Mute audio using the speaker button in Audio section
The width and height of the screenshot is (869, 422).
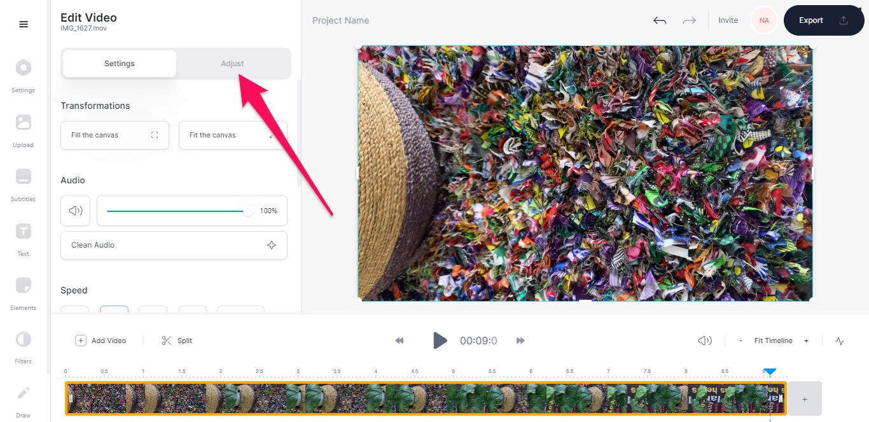click(x=76, y=211)
